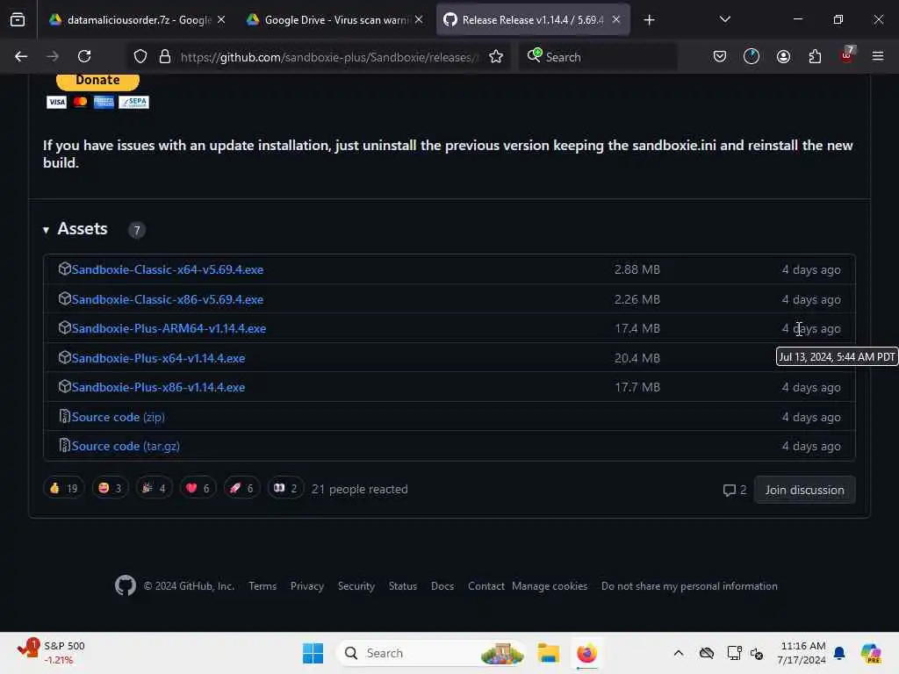Toggle the rocket reaction showing 6
This screenshot has height=674, width=899.
point(241,488)
